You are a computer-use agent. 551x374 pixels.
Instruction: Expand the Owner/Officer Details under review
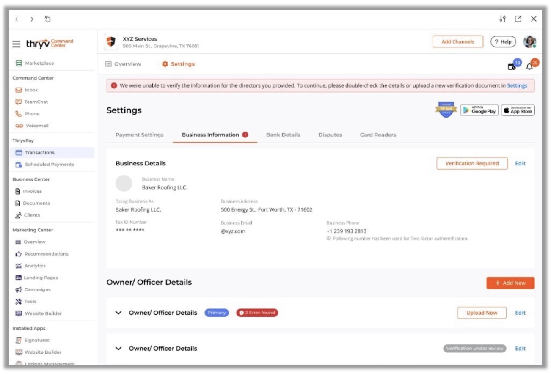119,349
